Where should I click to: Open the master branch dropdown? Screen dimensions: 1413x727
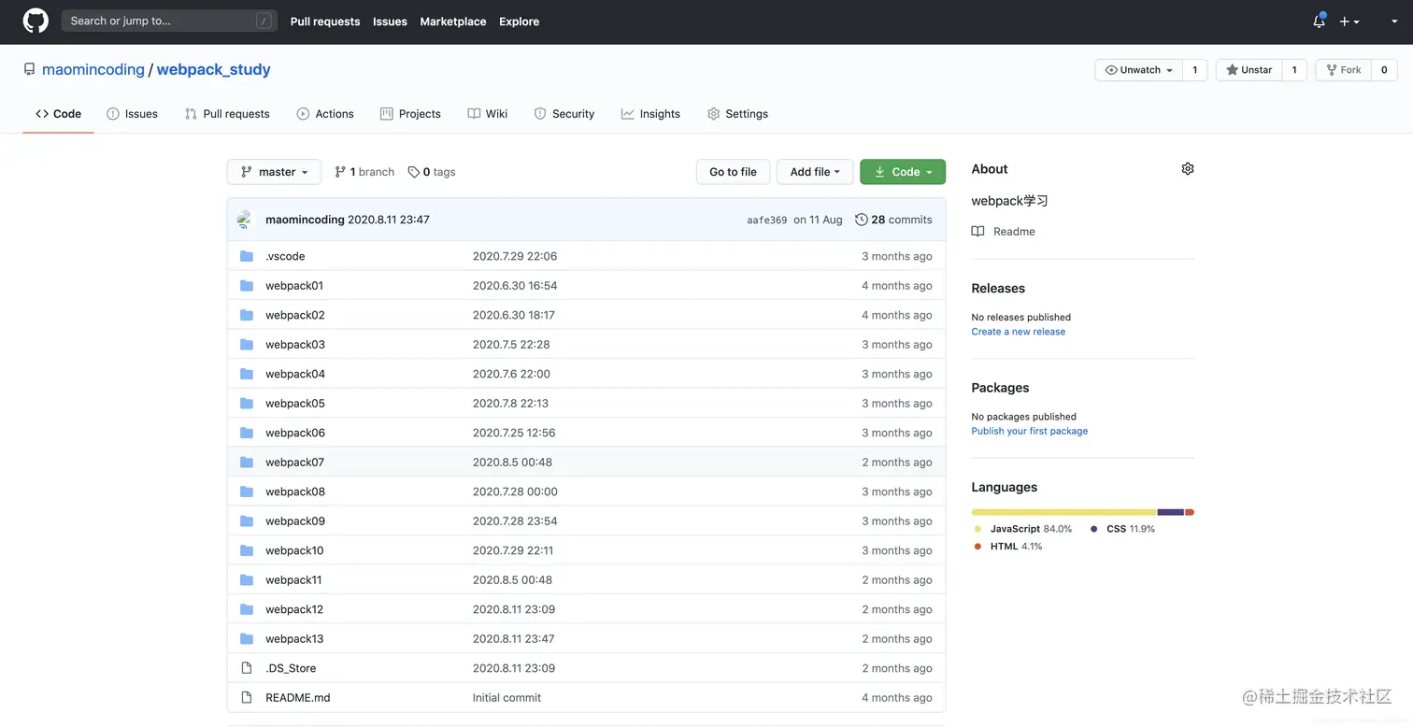274,172
